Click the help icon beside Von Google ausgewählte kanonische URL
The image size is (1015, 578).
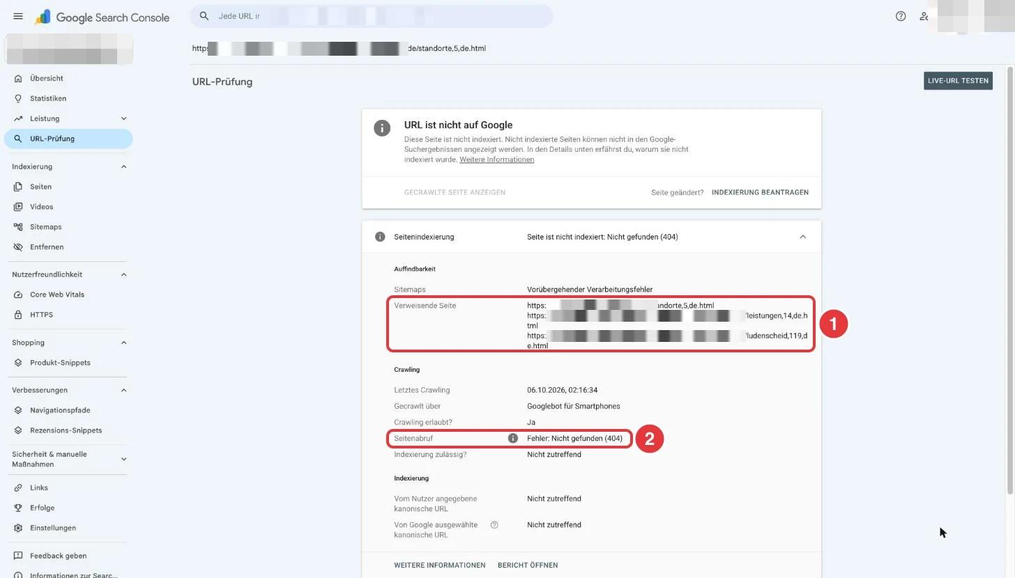point(494,525)
